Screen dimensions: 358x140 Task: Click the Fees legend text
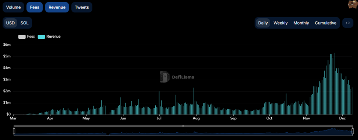pyautogui.click(x=31, y=36)
